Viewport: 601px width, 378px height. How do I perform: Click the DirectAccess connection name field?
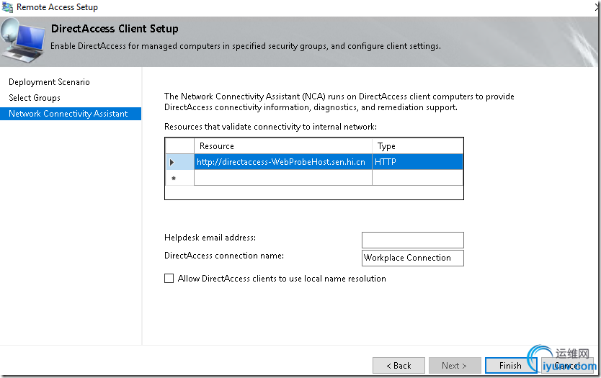click(x=412, y=258)
